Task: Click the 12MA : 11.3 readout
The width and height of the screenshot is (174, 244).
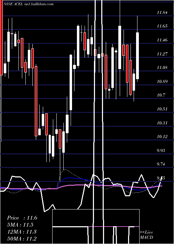Action: (x=22, y=232)
